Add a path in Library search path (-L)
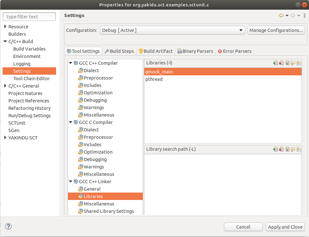The image size is (309, 237). tap(275, 149)
